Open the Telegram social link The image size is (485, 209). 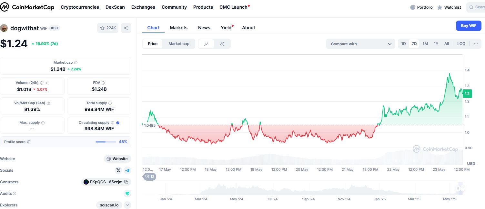click(127, 170)
